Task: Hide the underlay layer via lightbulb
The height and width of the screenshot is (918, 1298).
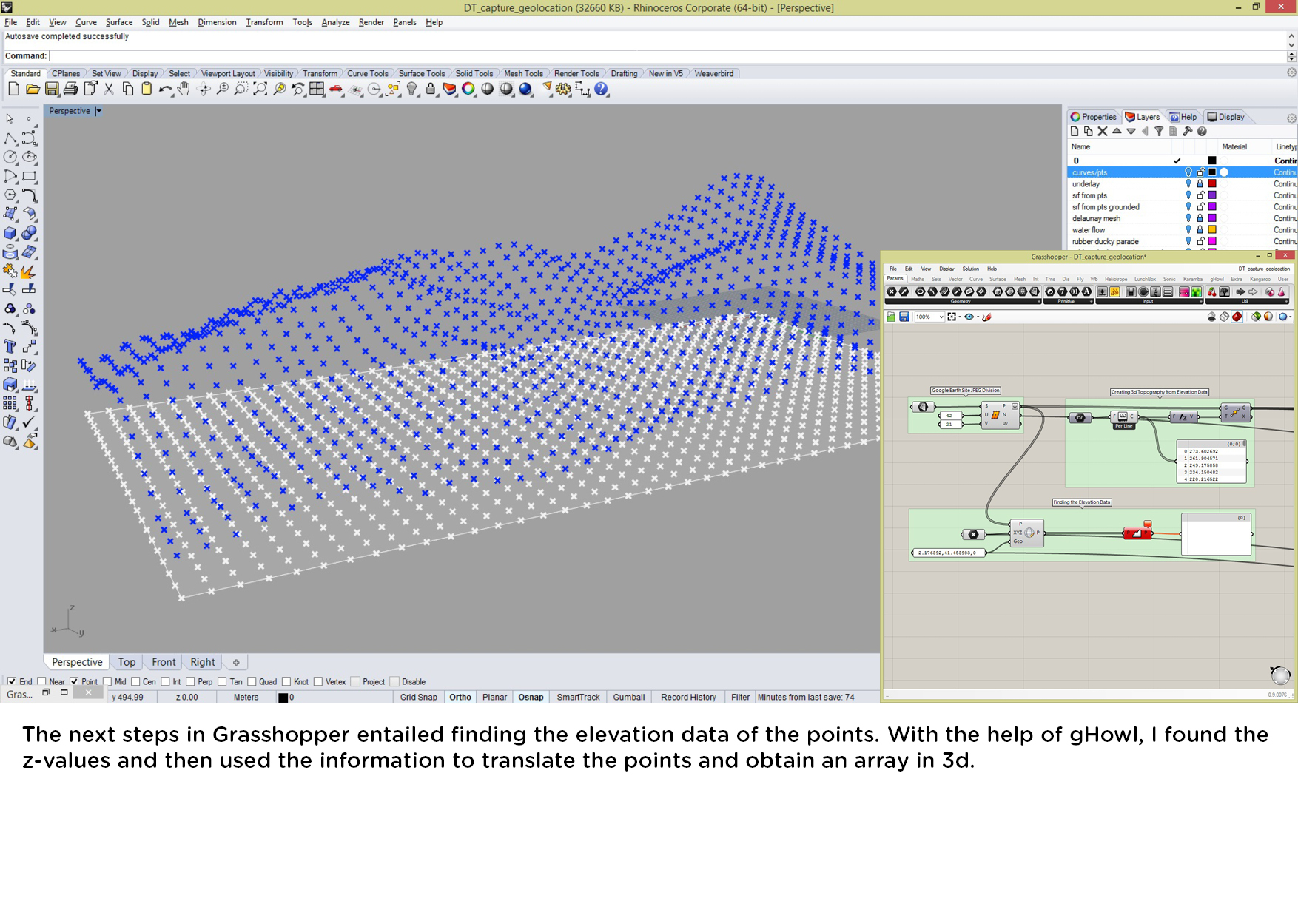Action: coord(1188,184)
